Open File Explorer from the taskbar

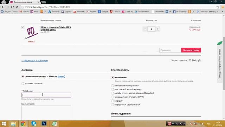click(x=13, y=124)
